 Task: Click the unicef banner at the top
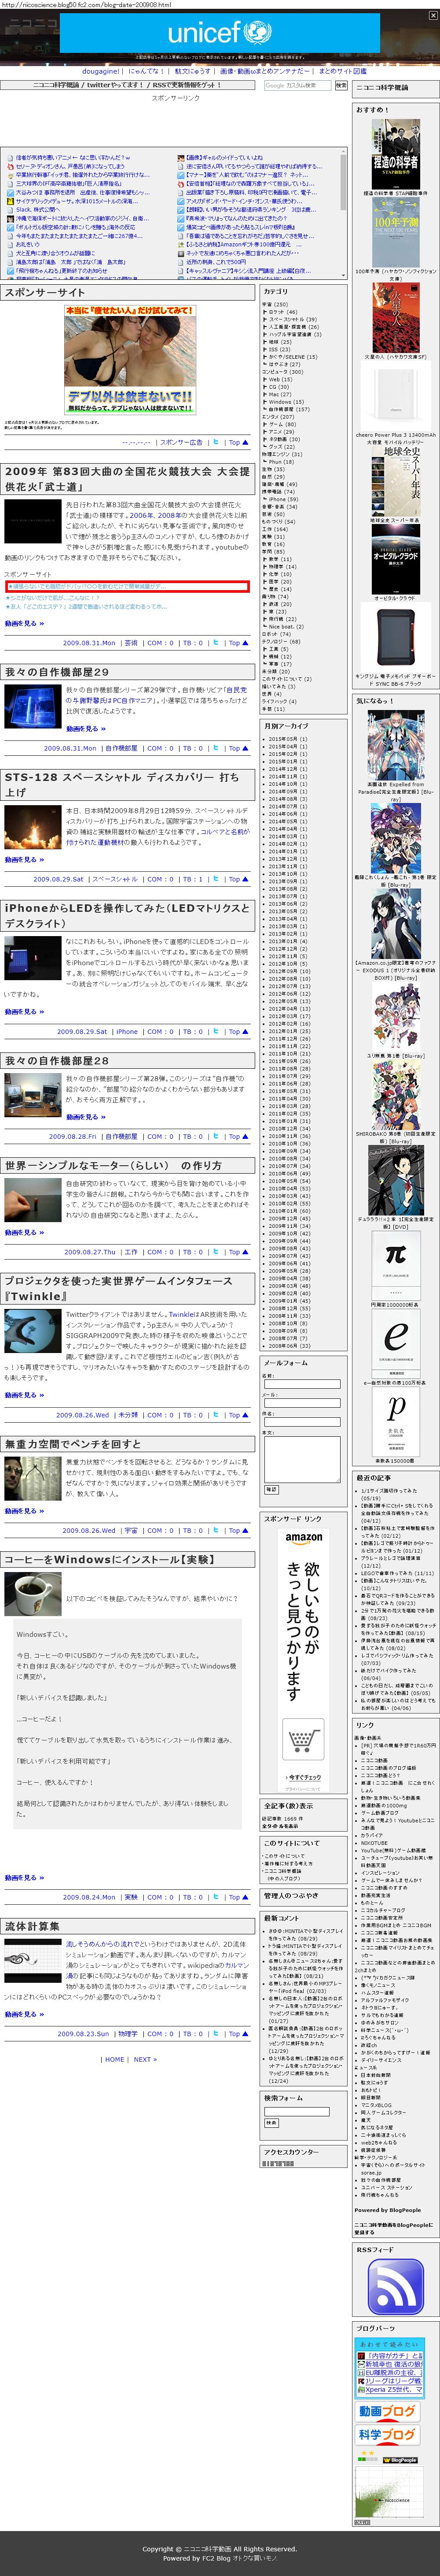220,33
